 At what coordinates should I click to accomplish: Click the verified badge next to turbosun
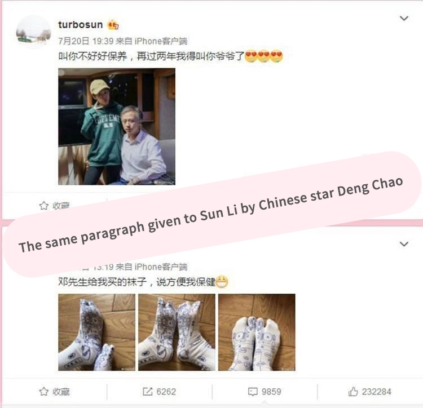[113, 25]
